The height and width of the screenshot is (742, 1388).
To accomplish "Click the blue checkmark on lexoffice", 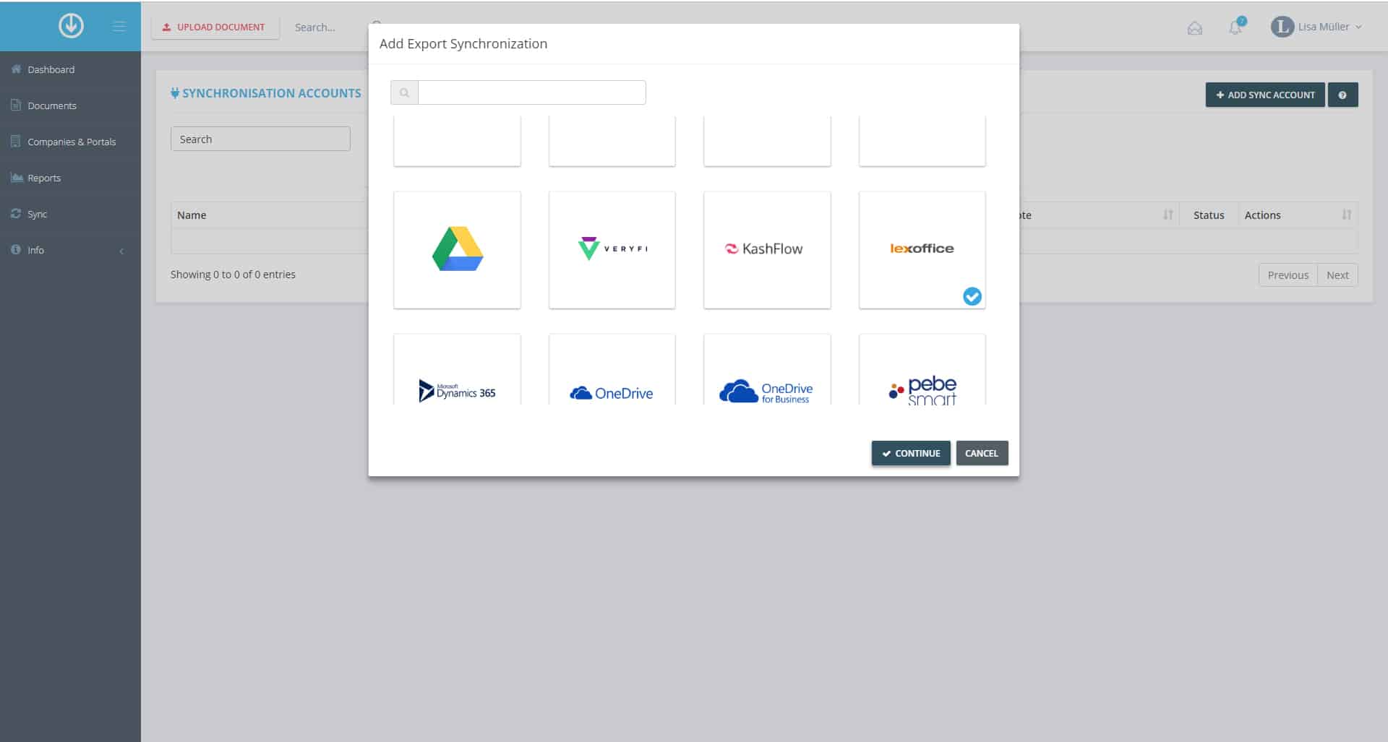I will pos(972,296).
